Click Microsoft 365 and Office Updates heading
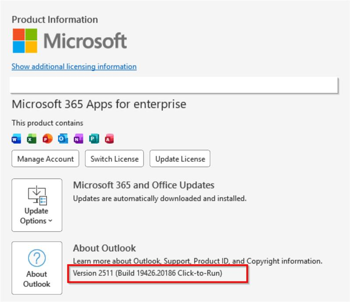350x302 pixels. [x=144, y=185]
